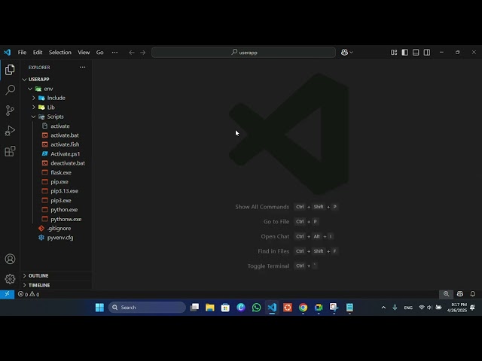Open activate.bat file
Image resolution: width=482 pixels, height=361 pixels.
pos(56,135)
